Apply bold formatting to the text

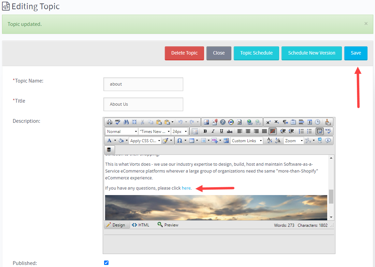point(205,131)
